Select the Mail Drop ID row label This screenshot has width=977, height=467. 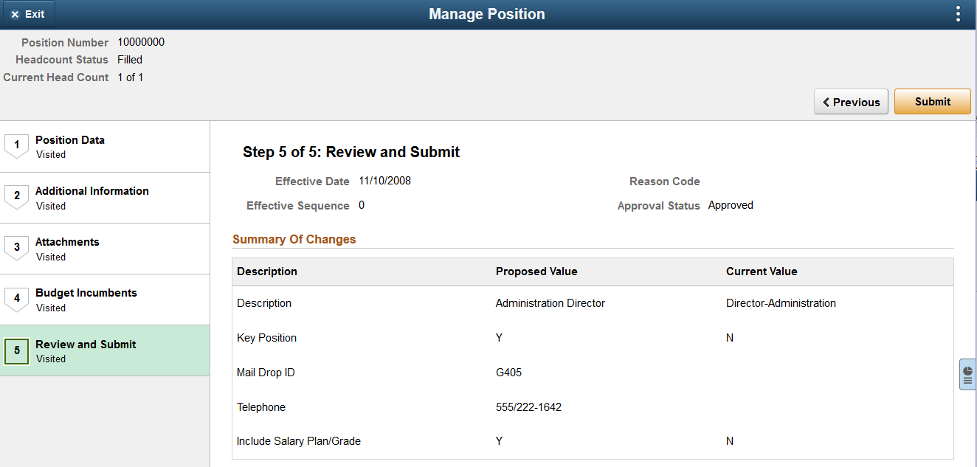[266, 373]
